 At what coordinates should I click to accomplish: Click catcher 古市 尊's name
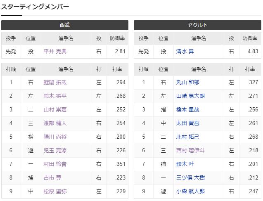pyautogui.click(x=52, y=178)
